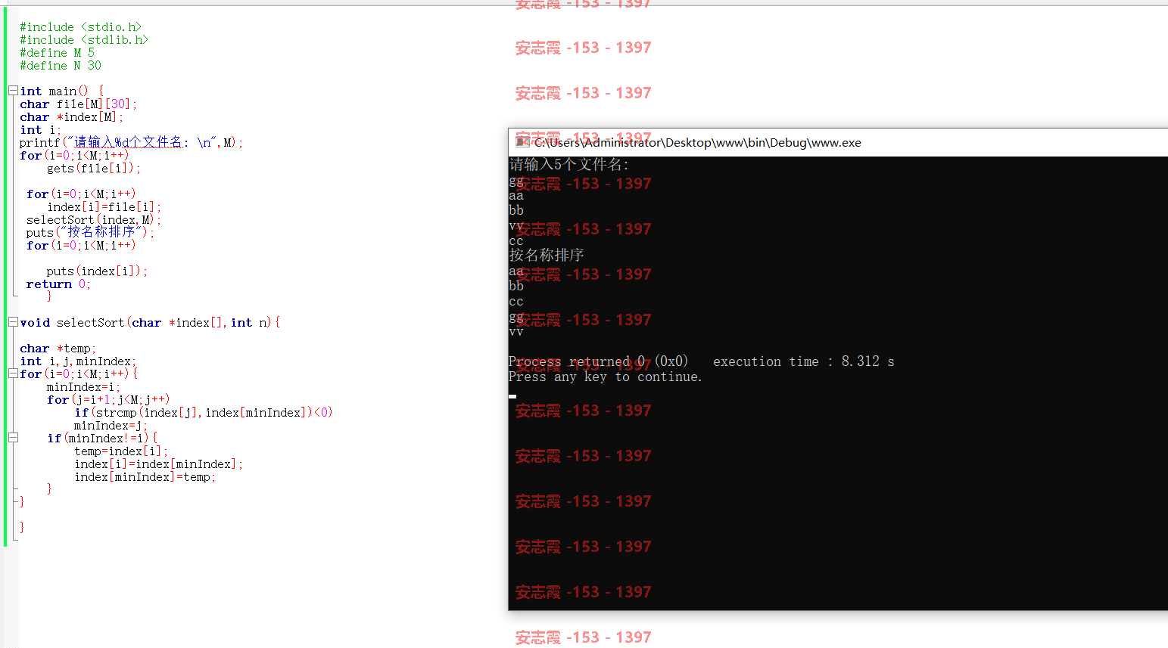Click the index[i]=index[minIndex]; line

(158, 464)
